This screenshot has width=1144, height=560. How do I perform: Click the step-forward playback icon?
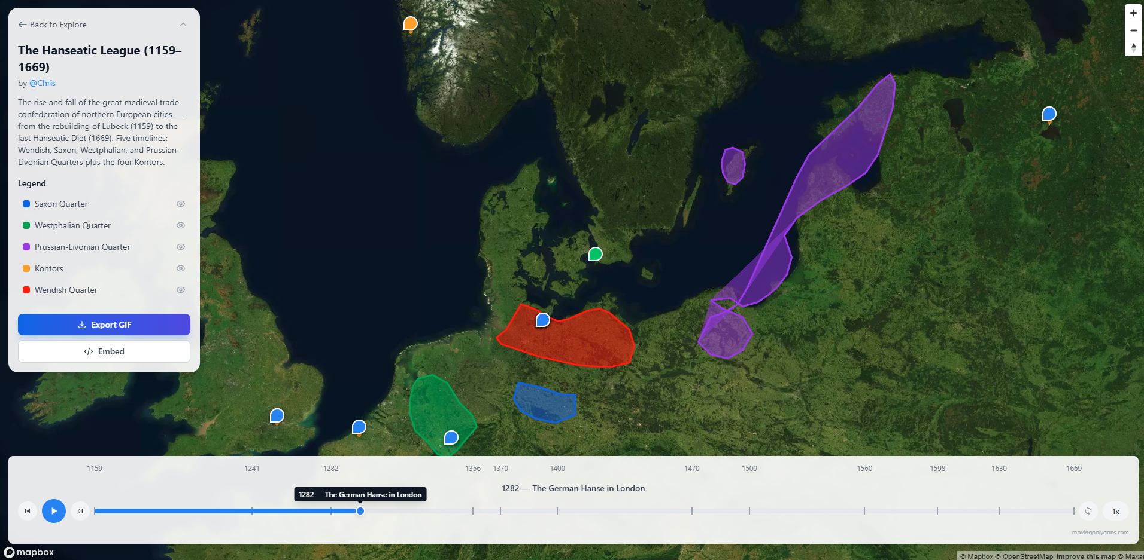[80, 511]
